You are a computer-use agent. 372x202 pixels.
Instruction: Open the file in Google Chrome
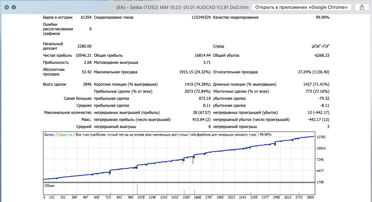302,7
